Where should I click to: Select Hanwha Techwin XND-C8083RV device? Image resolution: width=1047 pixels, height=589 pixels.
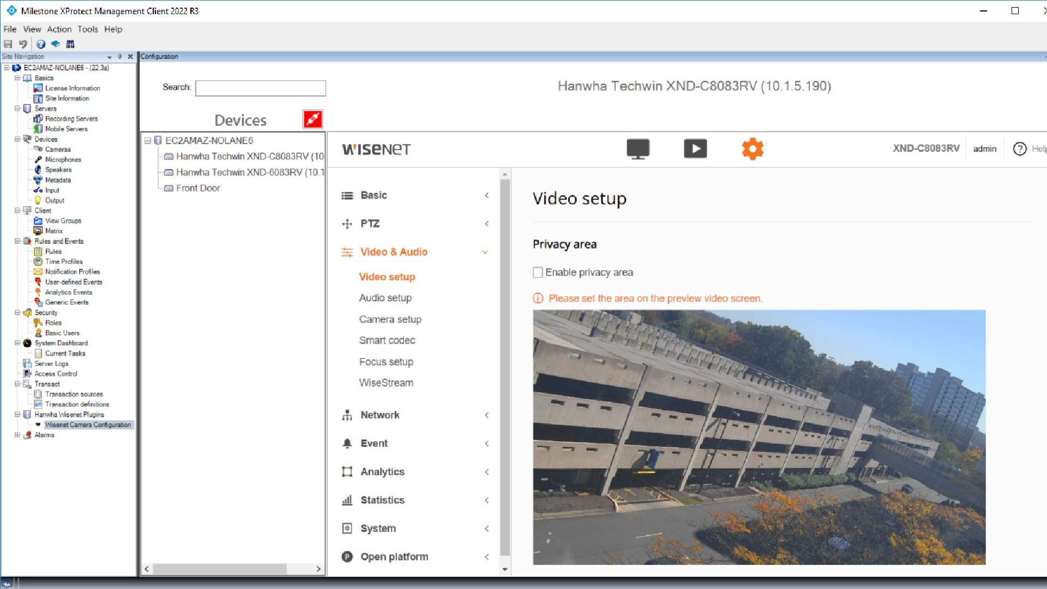250,157
